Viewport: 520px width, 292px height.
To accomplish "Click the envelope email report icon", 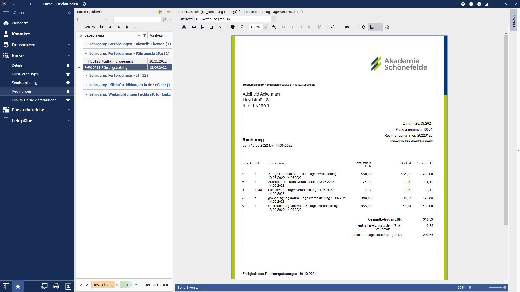I will [x=347, y=27].
